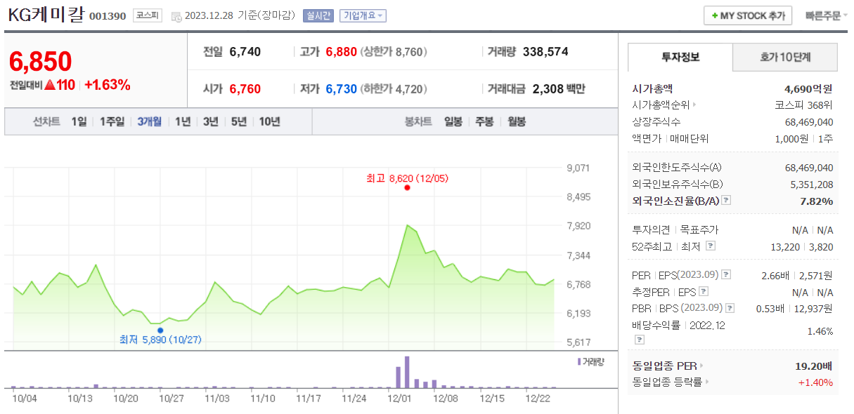Click the 실시간 badge
The height and width of the screenshot is (414, 854).
click(x=318, y=16)
